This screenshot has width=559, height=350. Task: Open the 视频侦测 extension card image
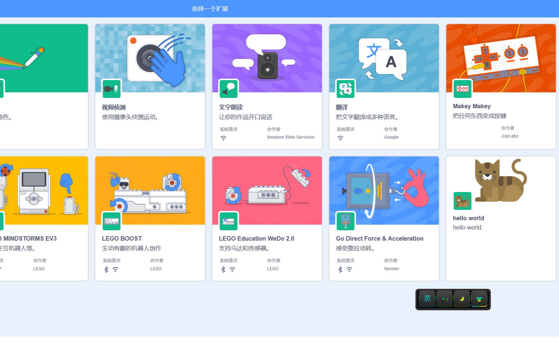click(x=150, y=58)
